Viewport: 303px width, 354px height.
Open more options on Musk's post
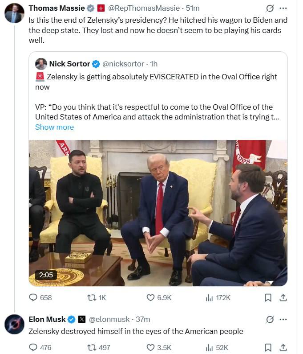283,319
